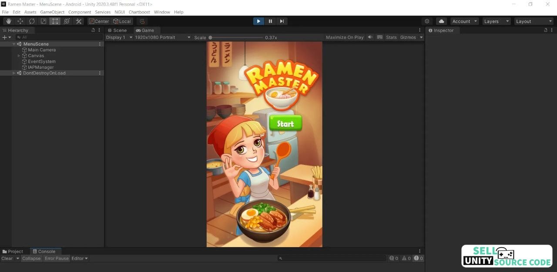Switch to the Scene tab
The image size is (557, 272).
(117, 30)
